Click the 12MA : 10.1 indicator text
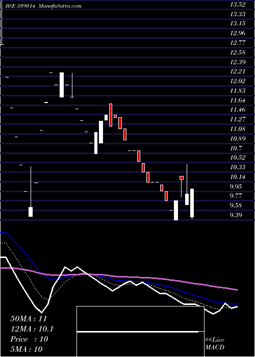 click(32, 329)
